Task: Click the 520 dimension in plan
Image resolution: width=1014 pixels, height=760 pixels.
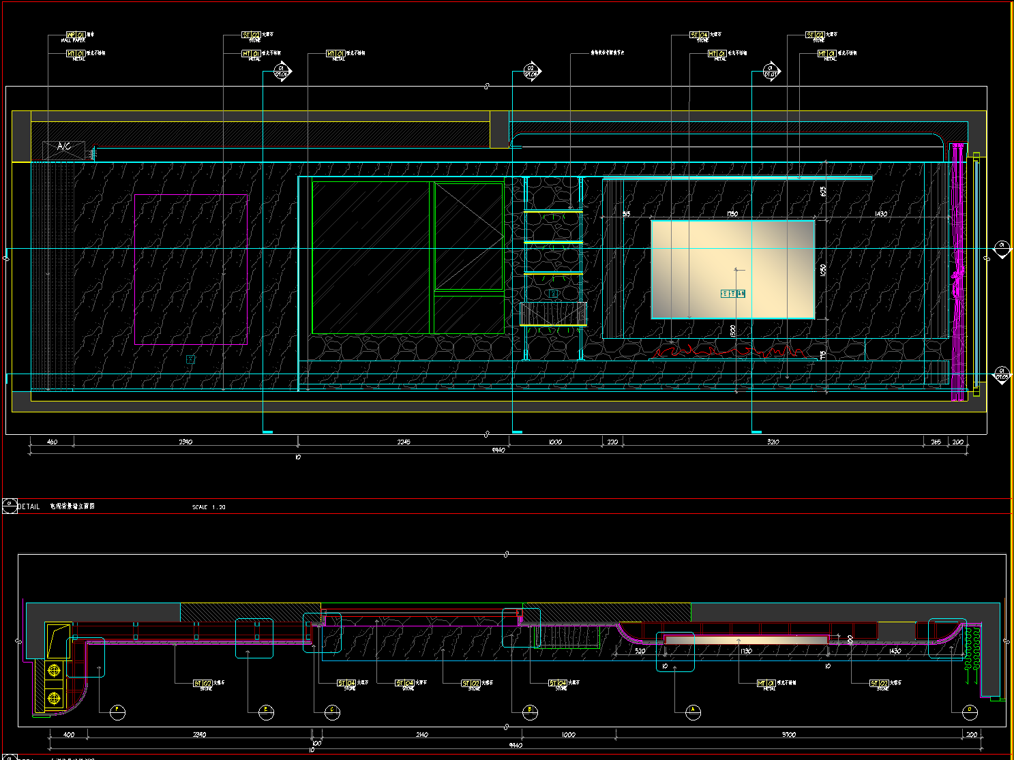Action: [640, 651]
